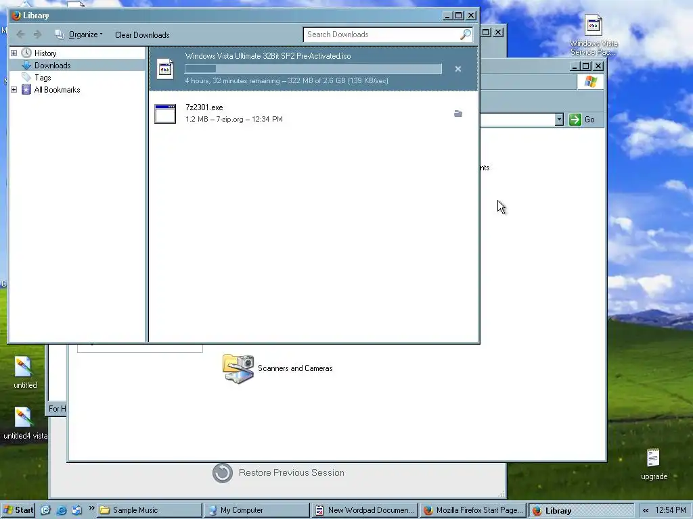The image size is (693, 519).
Task: Click the download time remaining status text
Action: 286,81
